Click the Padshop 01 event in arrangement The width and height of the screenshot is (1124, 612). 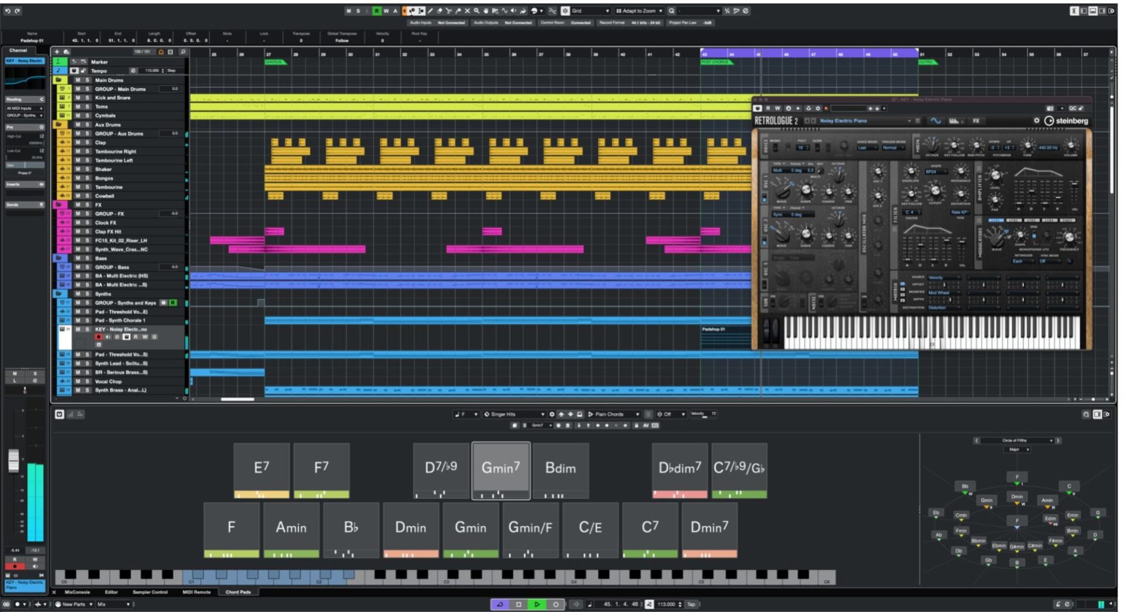(x=726, y=338)
